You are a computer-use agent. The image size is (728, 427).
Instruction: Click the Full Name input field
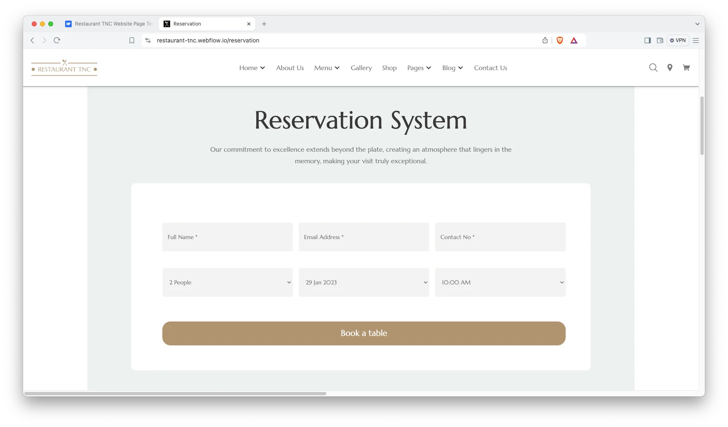(227, 237)
